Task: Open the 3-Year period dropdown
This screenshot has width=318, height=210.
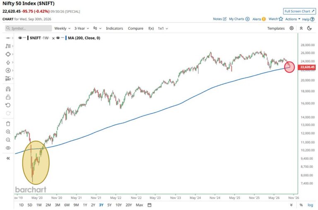Action: click(x=82, y=29)
